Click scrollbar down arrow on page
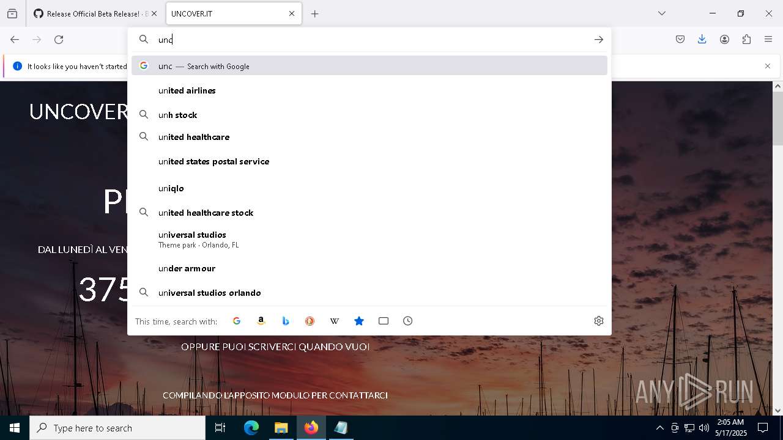This screenshot has width=783, height=440. [x=777, y=411]
